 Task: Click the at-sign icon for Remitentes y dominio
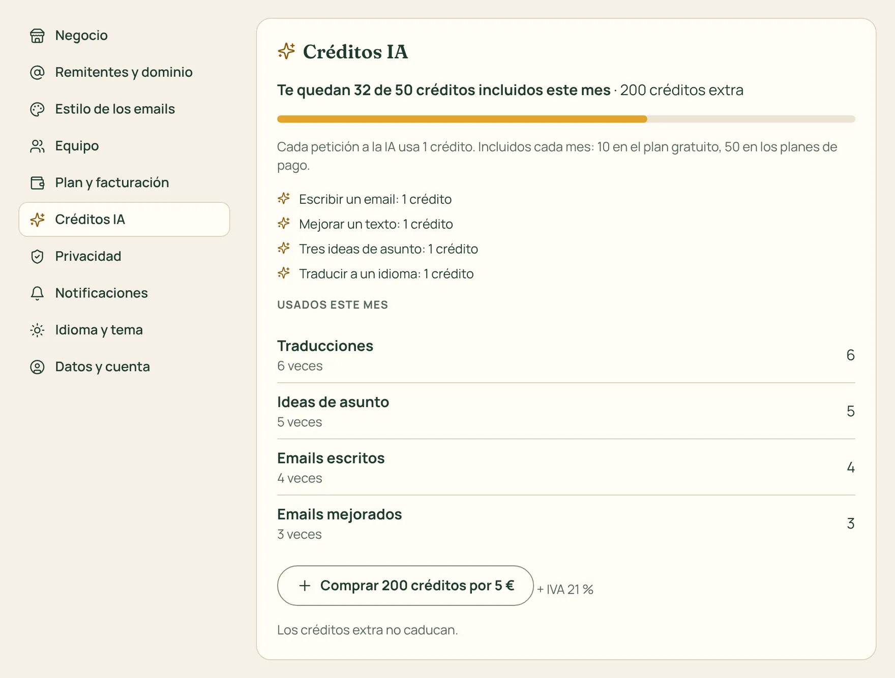pos(37,72)
